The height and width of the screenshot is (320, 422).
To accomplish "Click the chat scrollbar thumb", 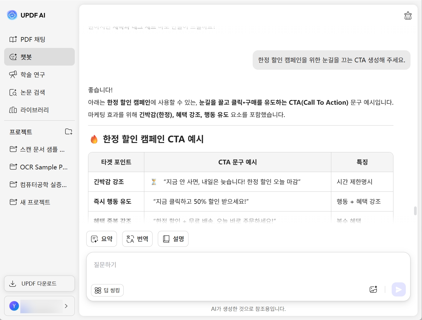I will 415,211.
